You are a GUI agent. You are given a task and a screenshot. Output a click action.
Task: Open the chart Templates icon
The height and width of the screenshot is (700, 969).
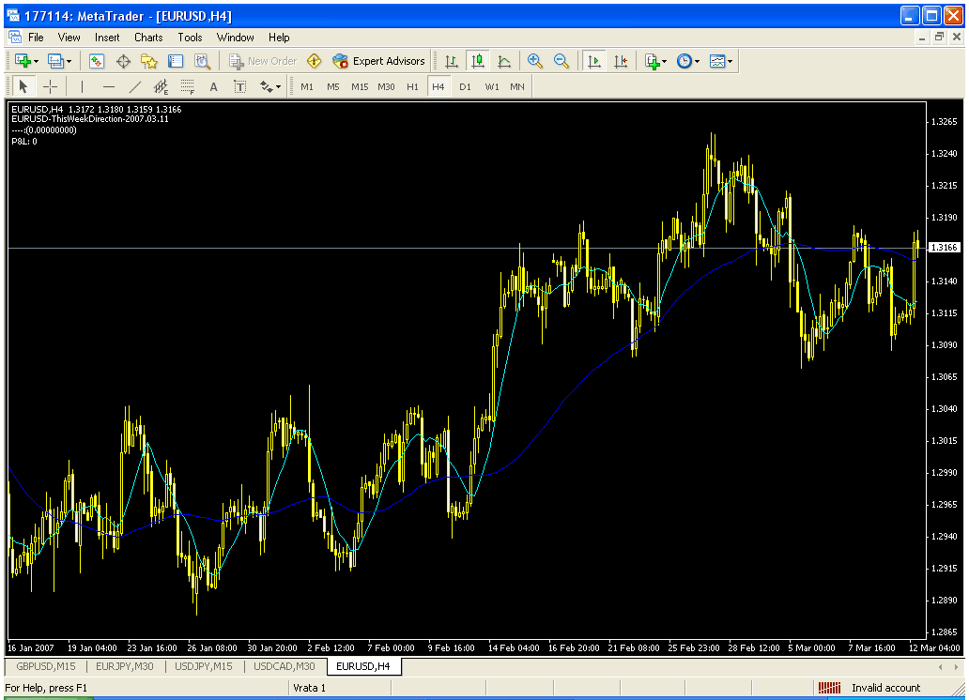[716, 61]
